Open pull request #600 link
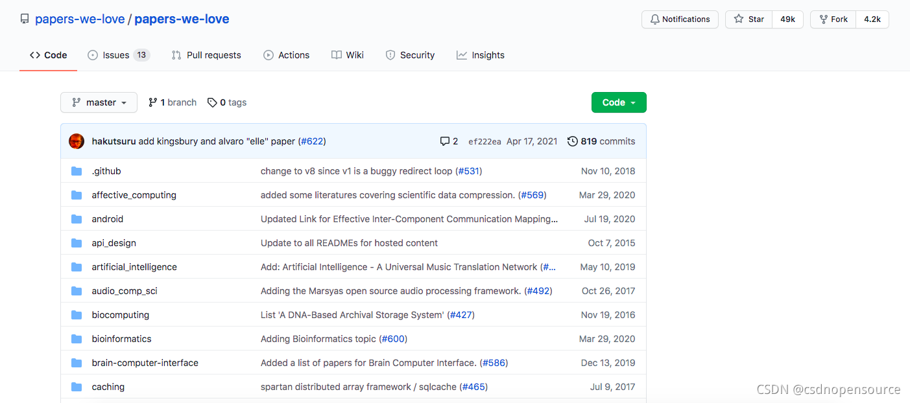 393,339
